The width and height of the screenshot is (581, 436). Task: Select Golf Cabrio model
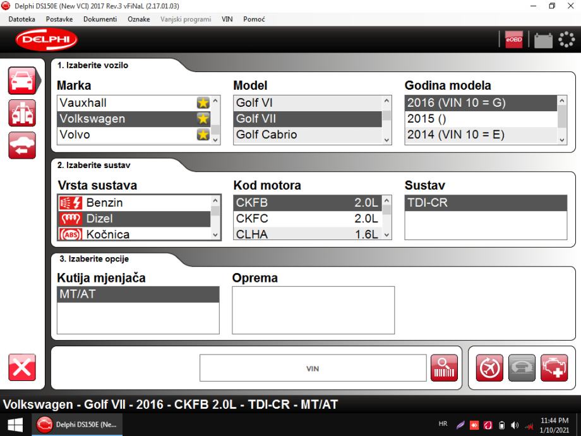click(308, 135)
